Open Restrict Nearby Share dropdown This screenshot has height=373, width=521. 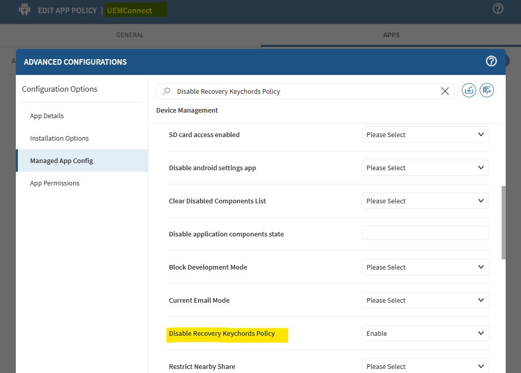pos(425,366)
